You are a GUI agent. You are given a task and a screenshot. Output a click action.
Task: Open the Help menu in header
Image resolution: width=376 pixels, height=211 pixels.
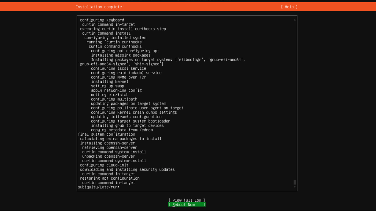click(x=289, y=7)
